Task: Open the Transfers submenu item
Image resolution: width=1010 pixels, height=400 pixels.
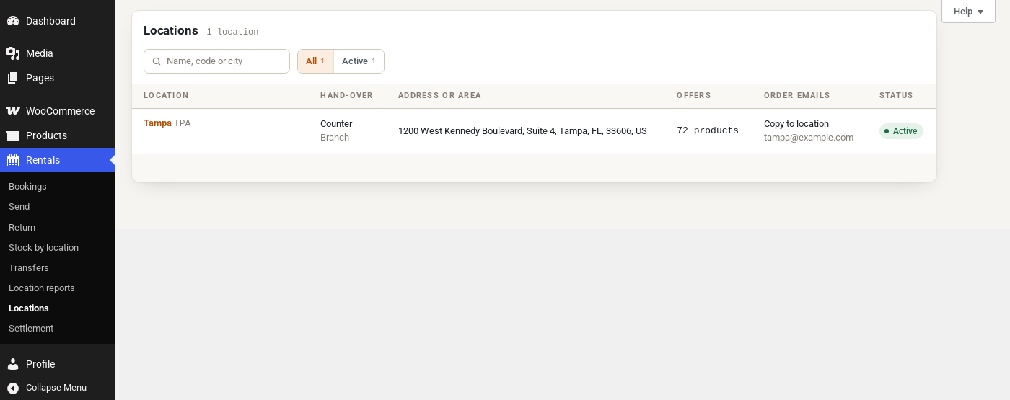Action: (x=29, y=267)
